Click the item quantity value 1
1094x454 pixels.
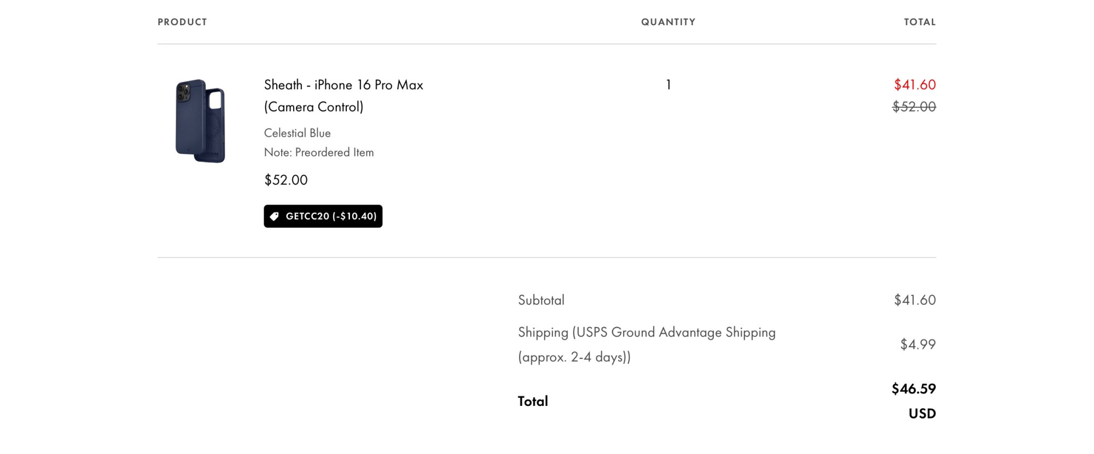(668, 85)
